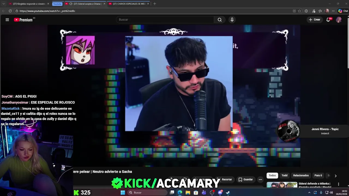349x196 pixels.
Task: Open options menu for Sideral defiende a Milenka
Action: [339, 184]
